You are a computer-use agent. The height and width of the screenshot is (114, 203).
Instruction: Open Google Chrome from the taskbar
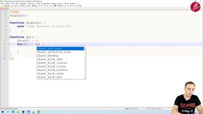(39, 112)
